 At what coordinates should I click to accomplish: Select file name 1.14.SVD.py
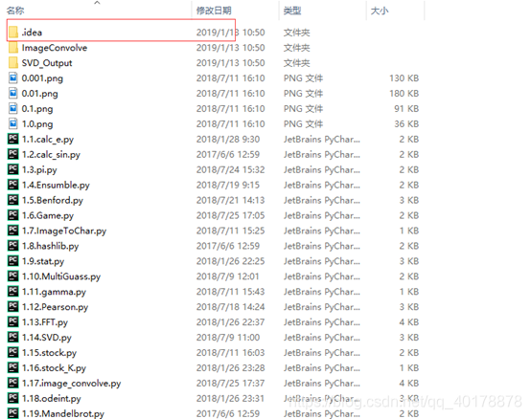click(47, 338)
